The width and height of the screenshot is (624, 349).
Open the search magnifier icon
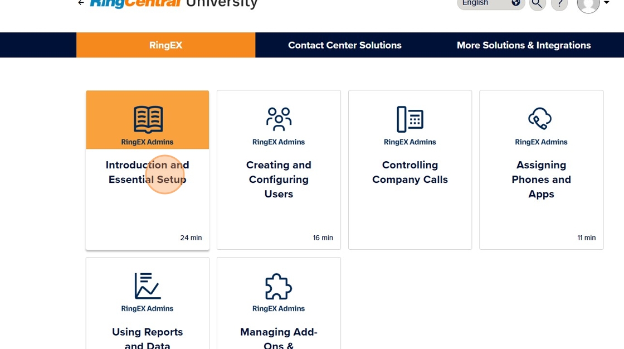[537, 3]
